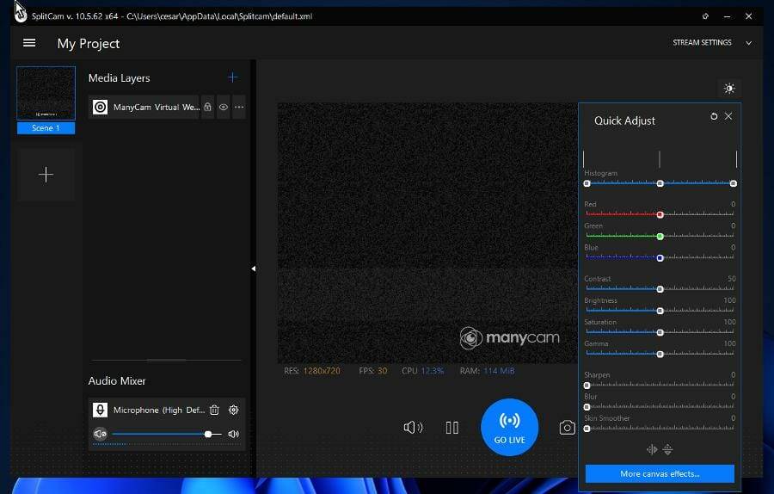Take a snapshot with camera icon
774x494 pixels.
coord(567,428)
